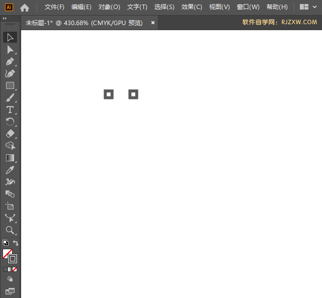This screenshot has height=298, width=322.
Task: Open the 效果(C) menu
Action: point(192,7)
